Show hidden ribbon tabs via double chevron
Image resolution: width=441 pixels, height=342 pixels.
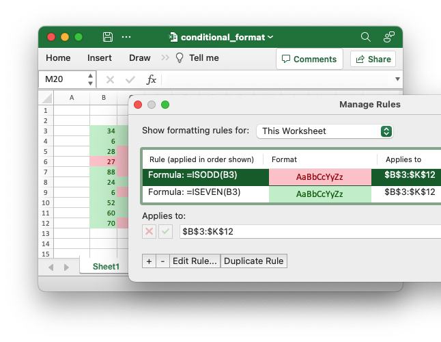pos(165,58)
